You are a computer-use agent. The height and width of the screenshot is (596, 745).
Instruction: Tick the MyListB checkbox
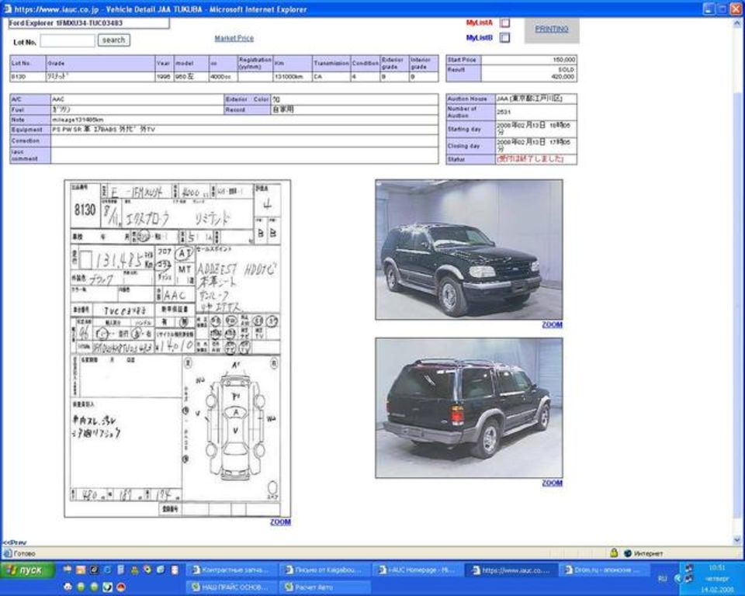[505, 37]
